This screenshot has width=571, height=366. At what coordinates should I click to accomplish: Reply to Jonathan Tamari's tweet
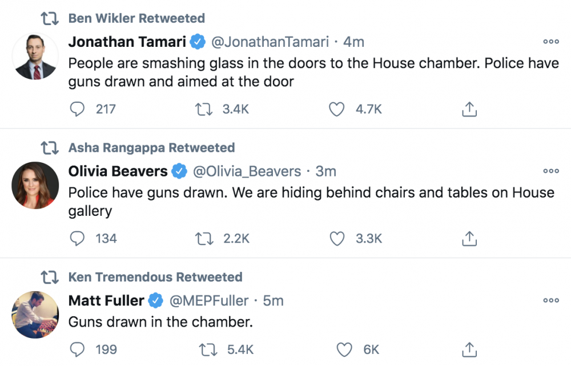coord(77,109)
